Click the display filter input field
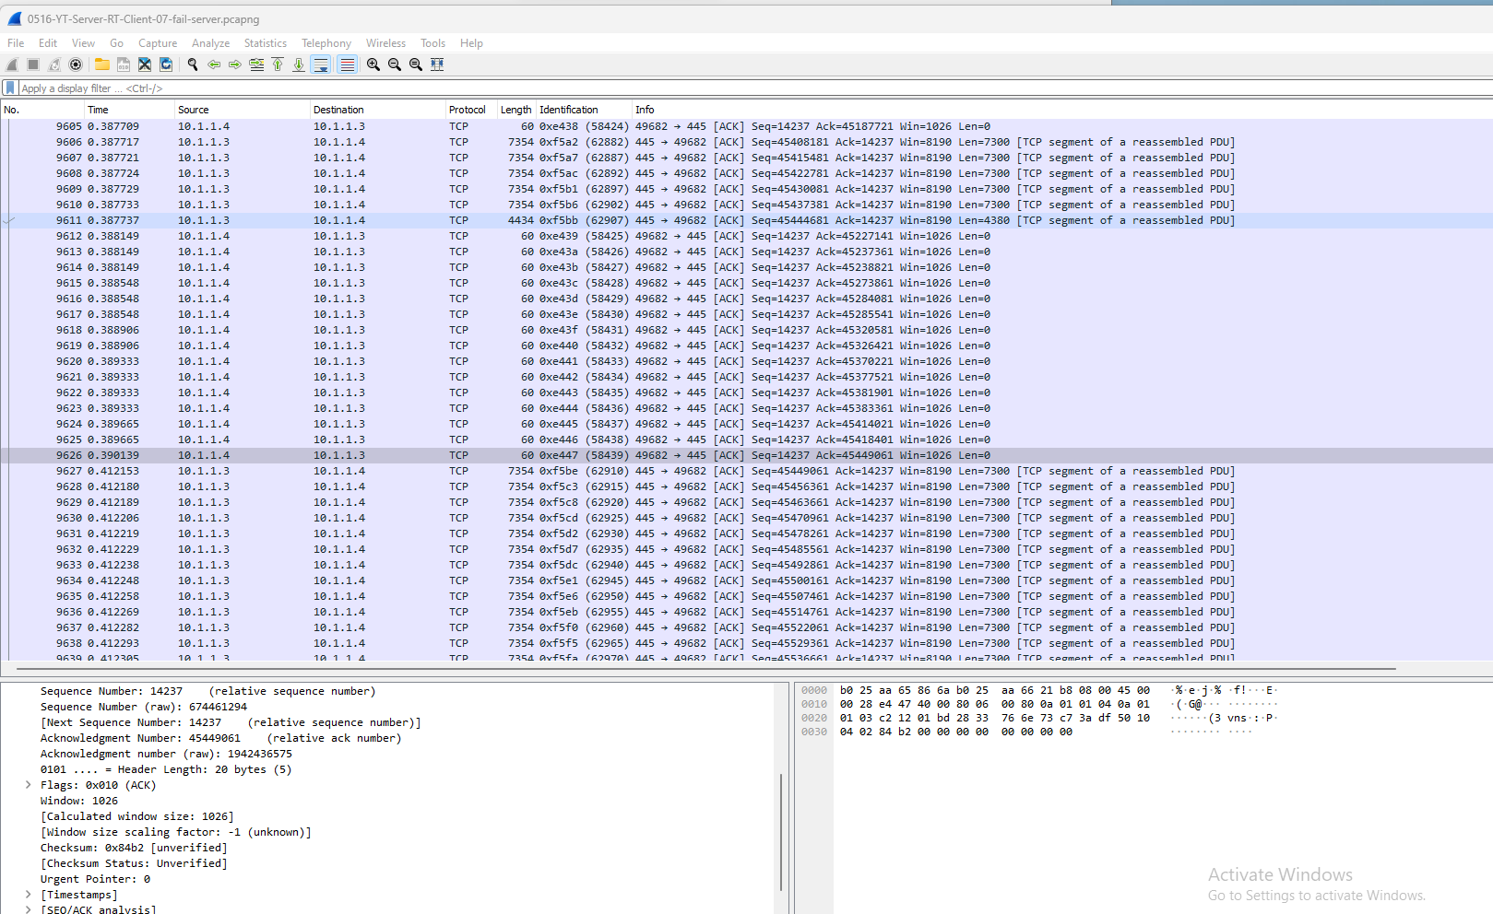Image resolution: width=1493 pixels, height=914 pixels. 754,88
